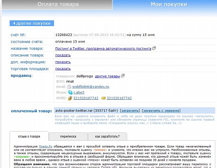The height and width of the screenshot is (168, 217).
Task: Click the WMID passport icon
Action: (x=70, y=98)
